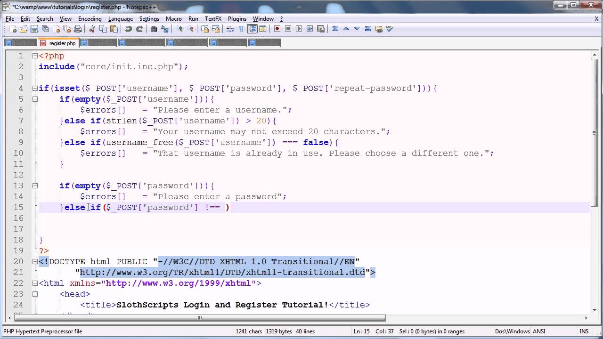Print the document with the printer icon
This screenshot has height=339, width=603.
point(78,29)
